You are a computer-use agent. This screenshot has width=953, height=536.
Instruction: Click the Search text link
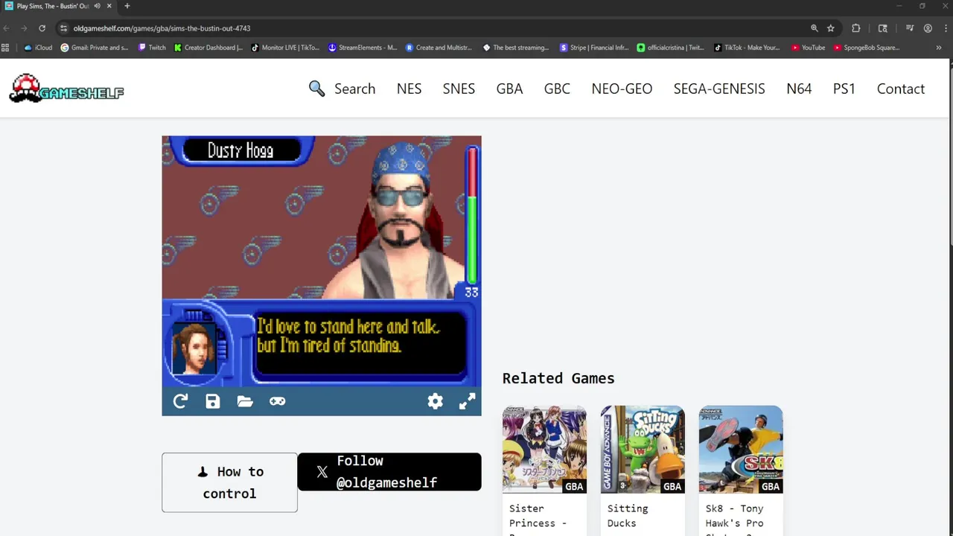[354, 89]
